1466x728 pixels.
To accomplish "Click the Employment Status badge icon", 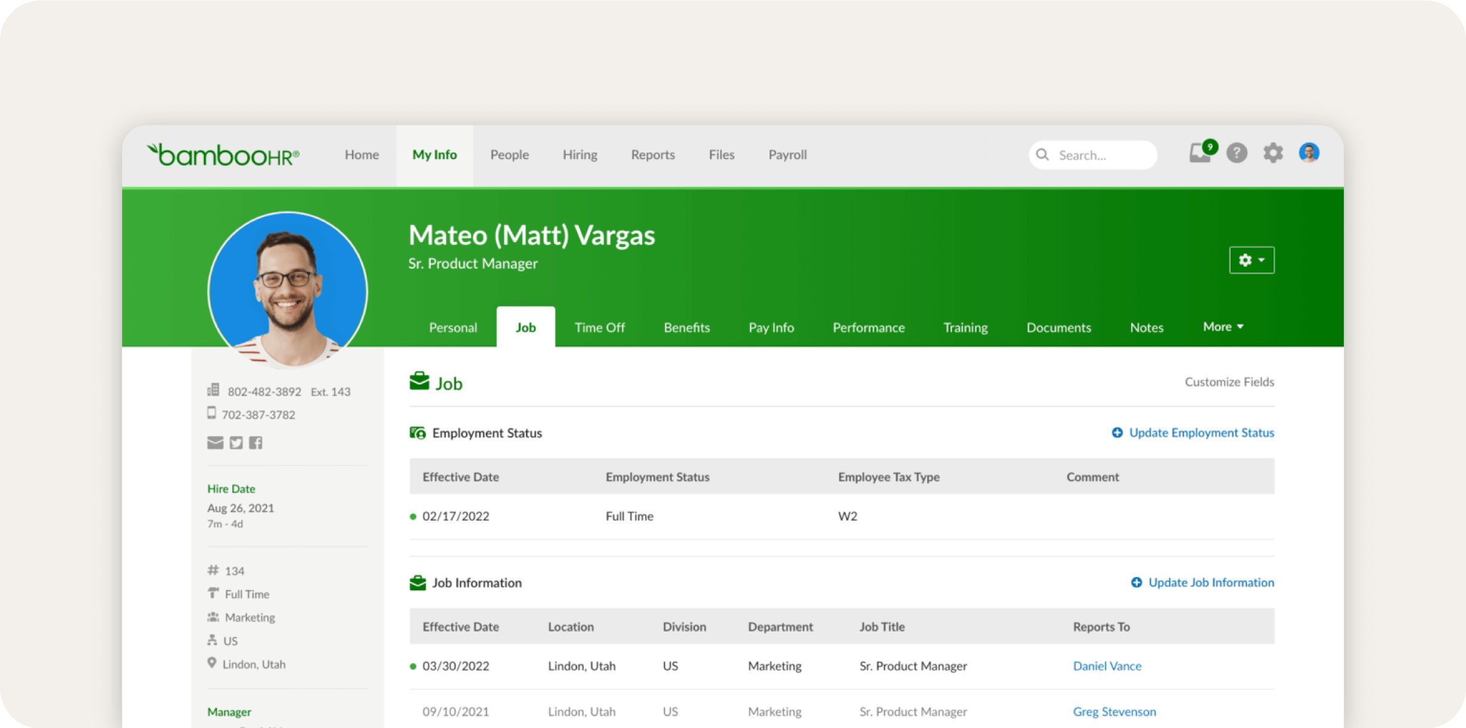I will [x=417, y=433].
